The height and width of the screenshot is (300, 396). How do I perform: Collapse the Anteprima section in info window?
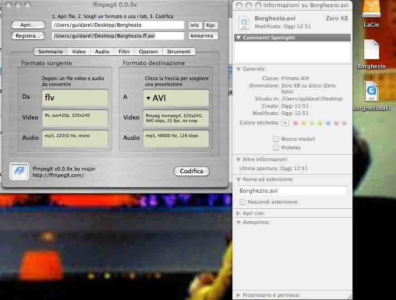(238, 222)
